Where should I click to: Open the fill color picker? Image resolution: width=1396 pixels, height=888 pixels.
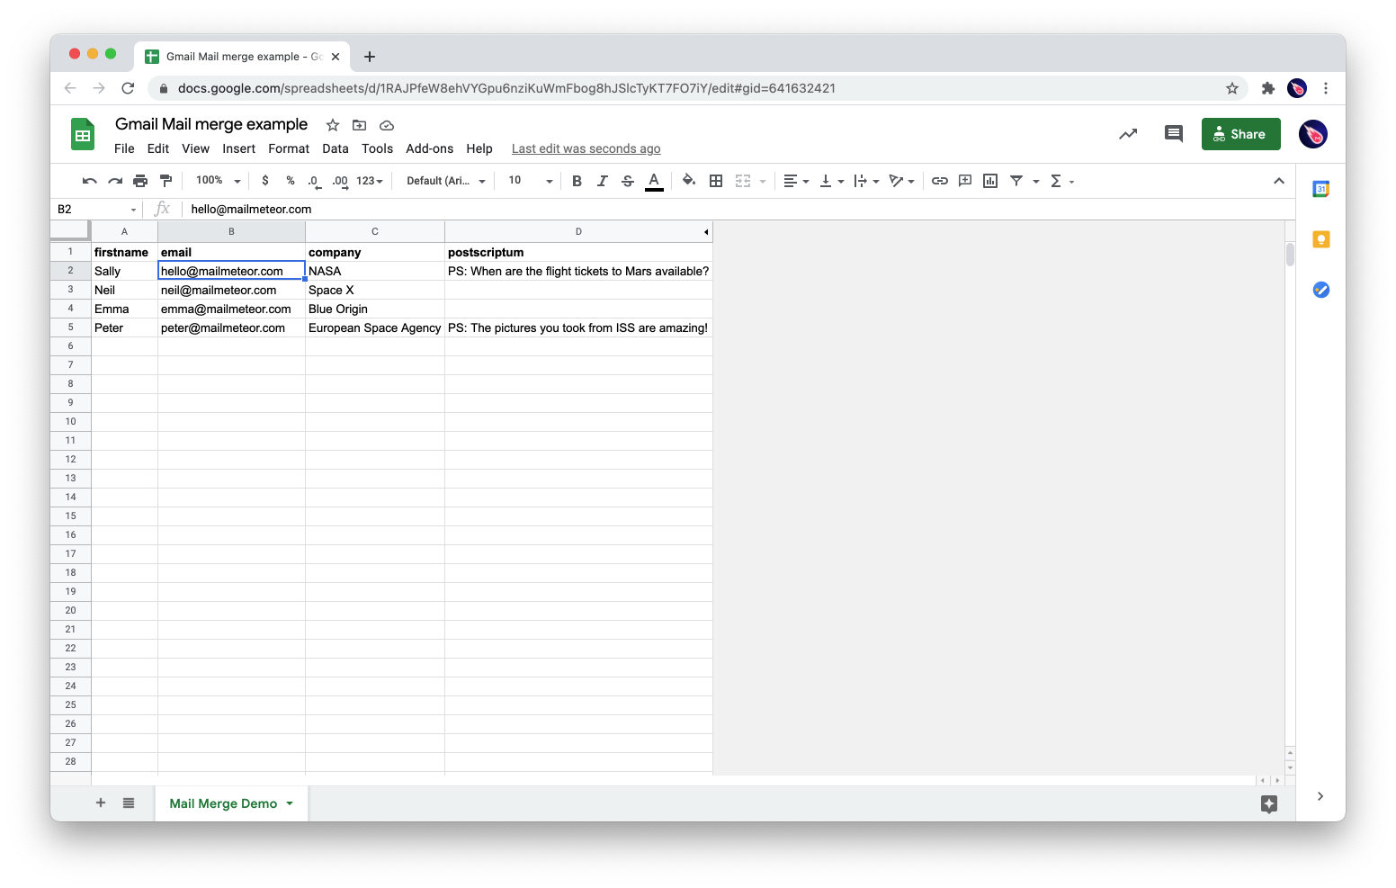pos(689,181)
